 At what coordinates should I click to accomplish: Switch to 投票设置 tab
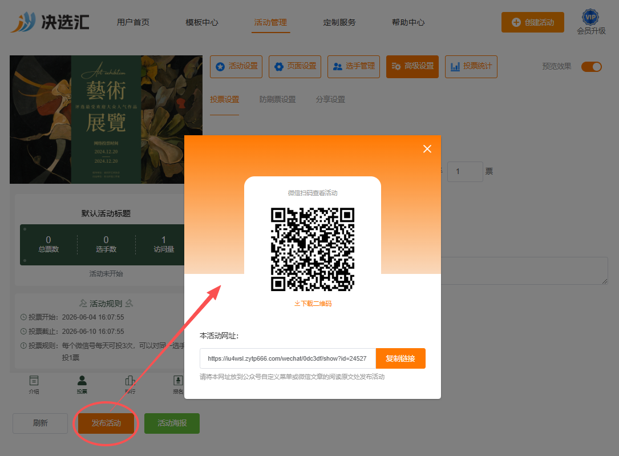(225, 99)
